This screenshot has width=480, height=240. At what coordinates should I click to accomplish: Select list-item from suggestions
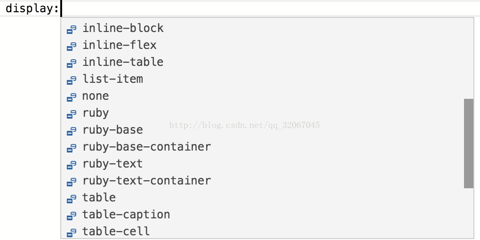pyautogui.click(x=267, y=79)
